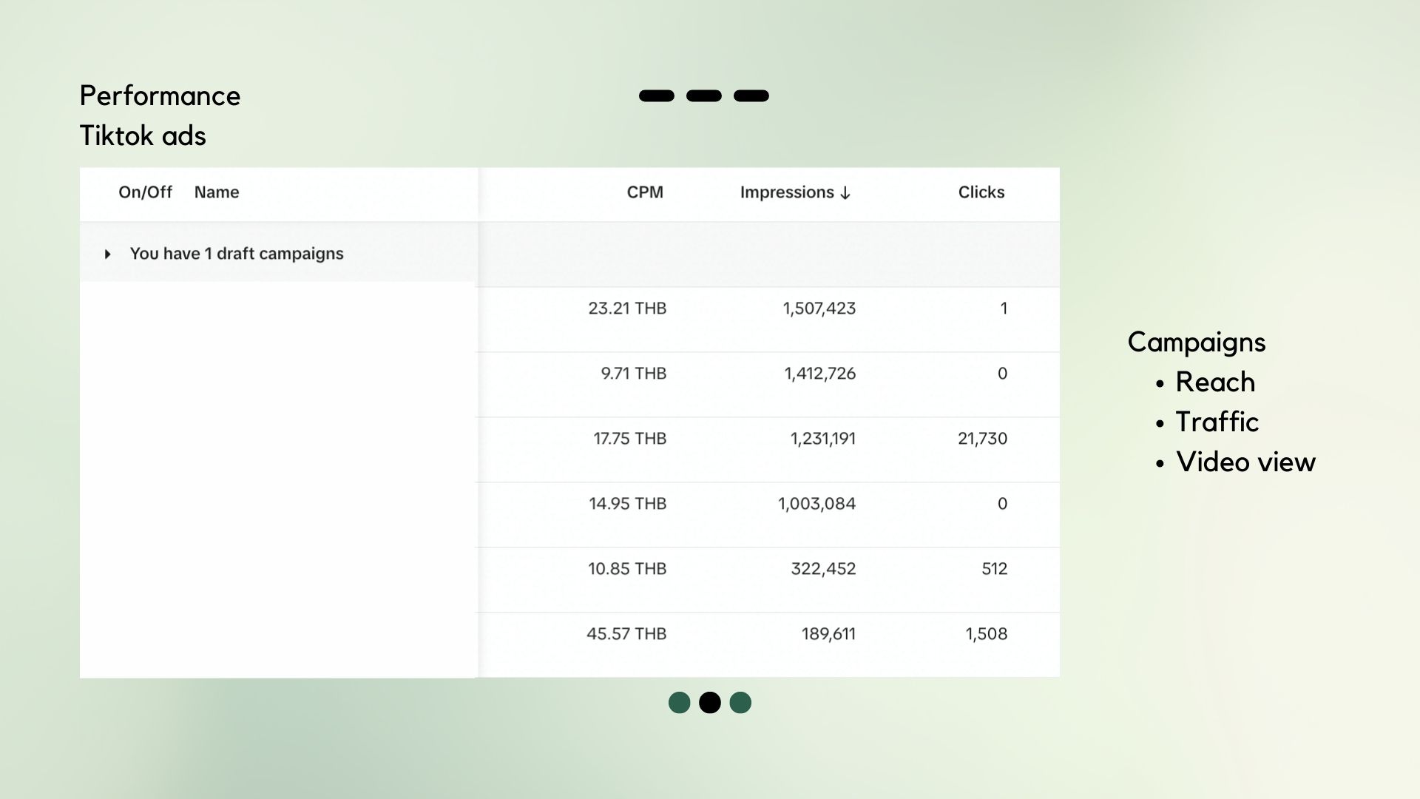Click the 322,452 impressions value

tap(823, 569)
